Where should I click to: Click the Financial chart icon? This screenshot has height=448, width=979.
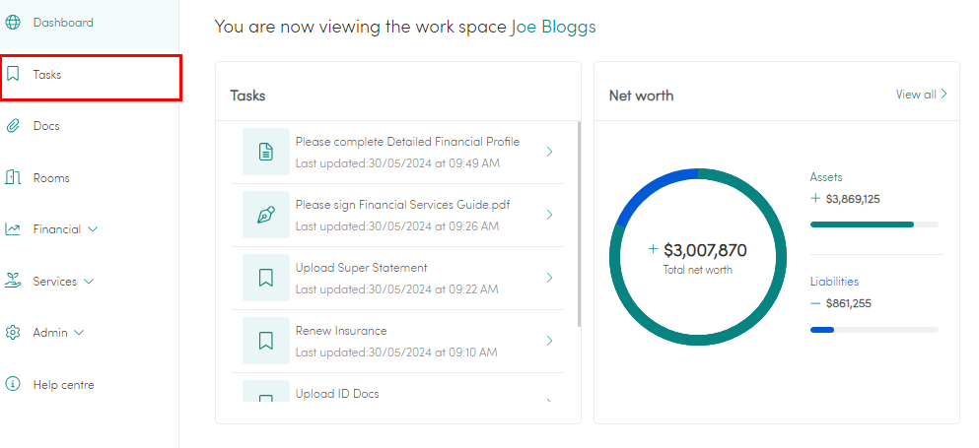13,229
